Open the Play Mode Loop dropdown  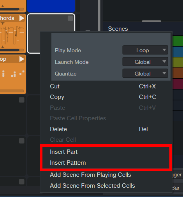point(145,50)
